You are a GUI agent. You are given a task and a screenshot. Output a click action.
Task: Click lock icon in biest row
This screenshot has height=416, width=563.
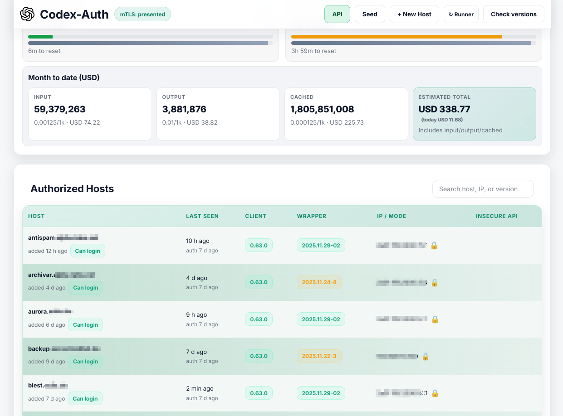(x=435, y=393)
